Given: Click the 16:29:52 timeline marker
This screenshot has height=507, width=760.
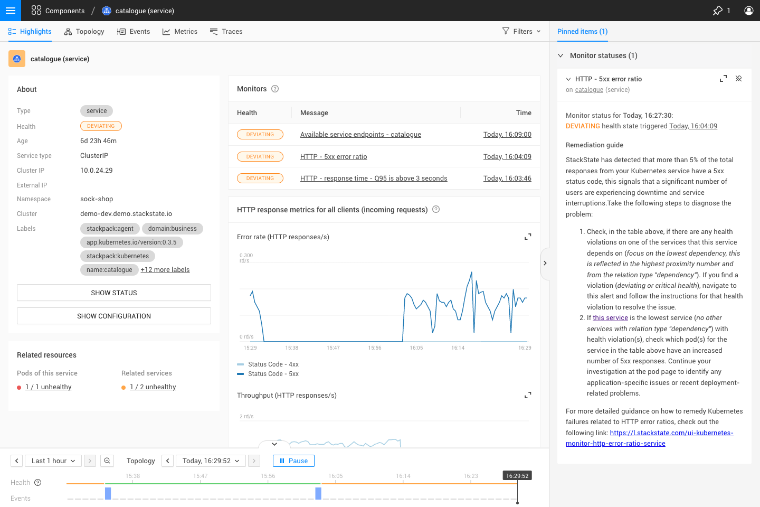Looking at the screenshot, I should click(517, 476).
